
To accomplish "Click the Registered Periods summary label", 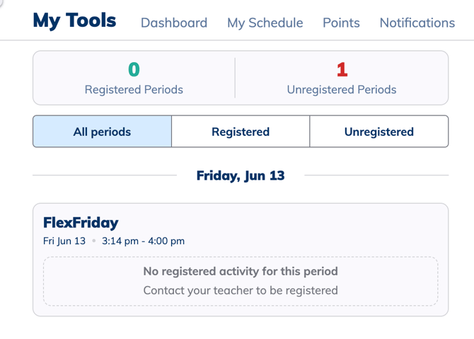I will click(134, 90).
